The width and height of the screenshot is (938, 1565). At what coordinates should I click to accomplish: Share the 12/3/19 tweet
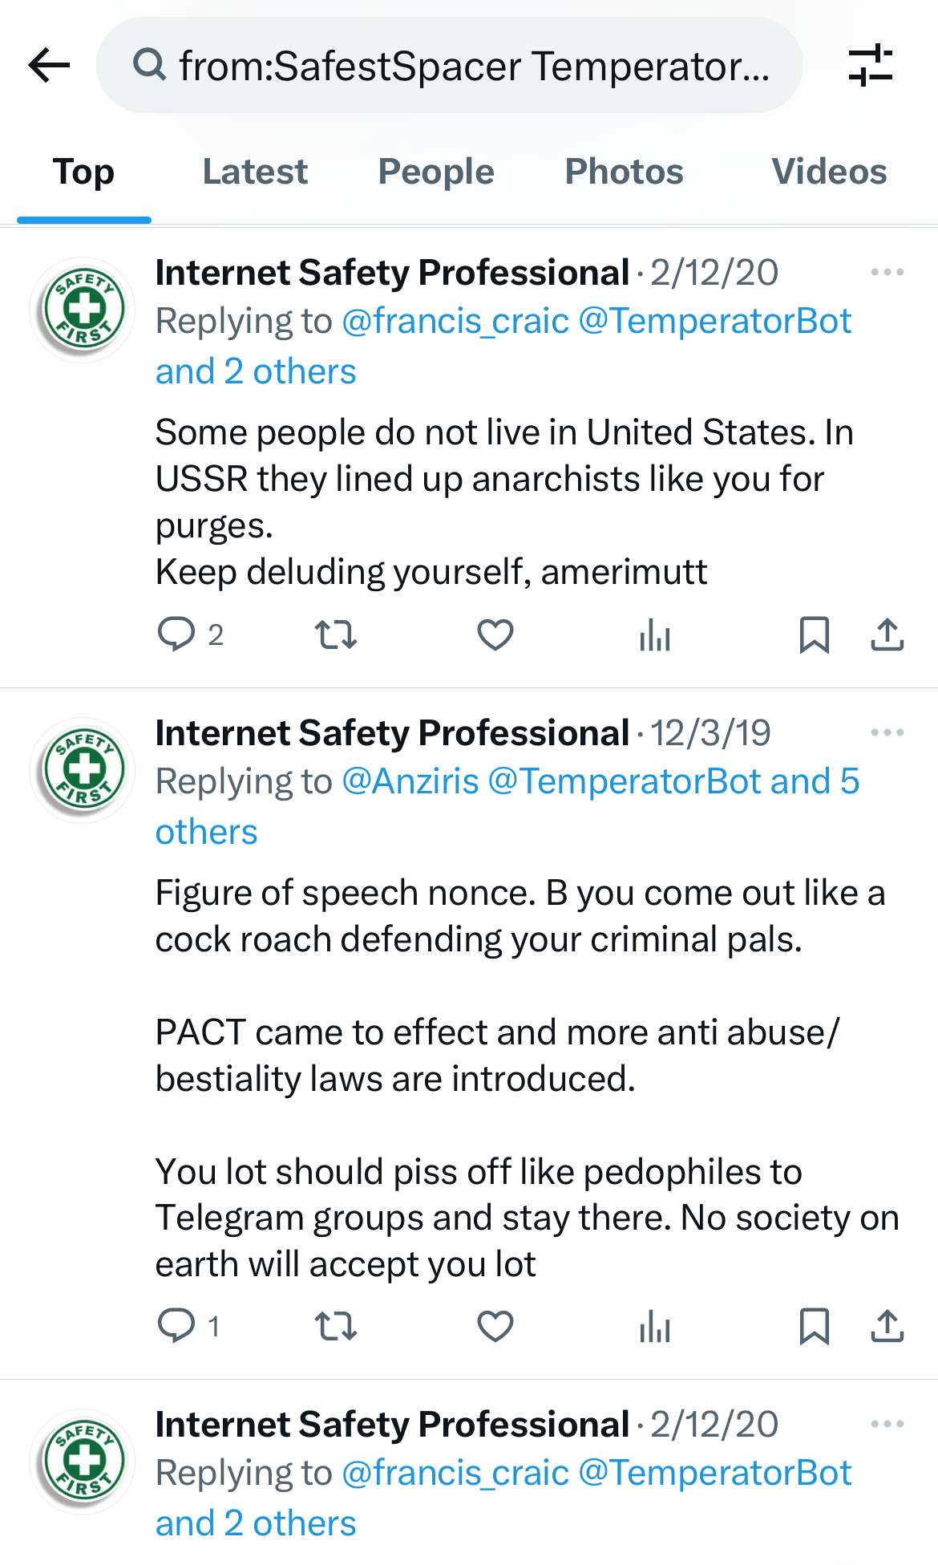[887, 1326]
